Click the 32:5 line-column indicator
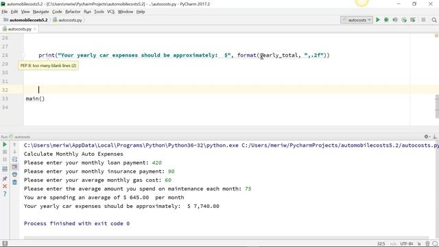This screenshot has height=247, width=439. pos(381,244)
